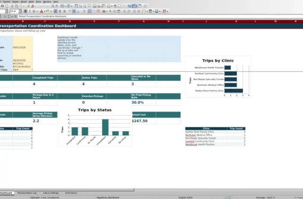Click the Headers and Footers icon
Viewport: 303px width, 199px height.
coord(124,6)
